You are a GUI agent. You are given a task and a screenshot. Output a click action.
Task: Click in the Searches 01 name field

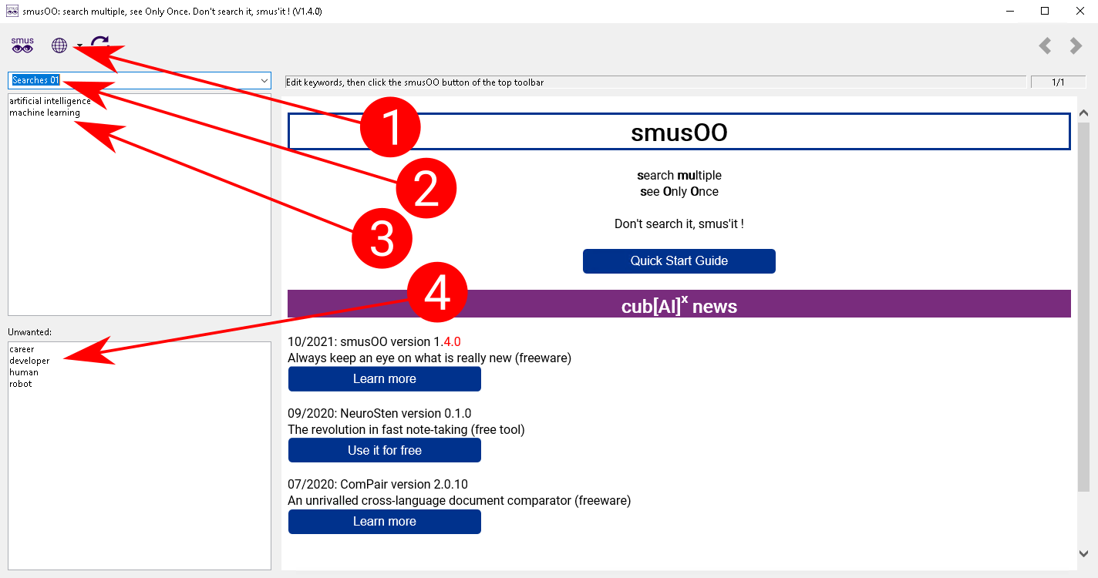tap(133, 80)
